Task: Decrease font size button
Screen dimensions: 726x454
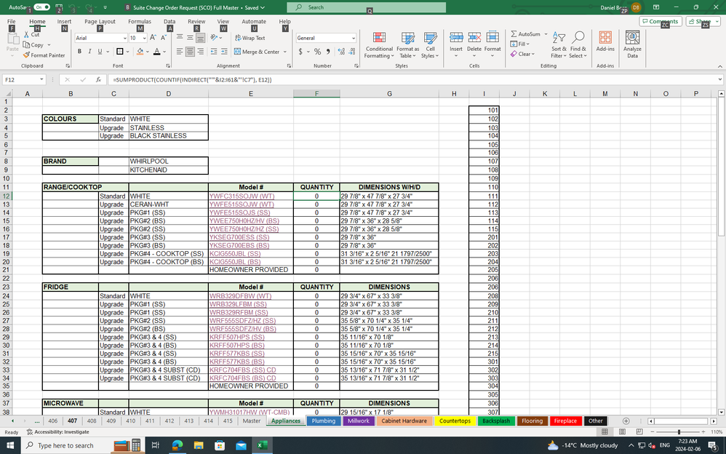Action: click(x=162, y=38)
